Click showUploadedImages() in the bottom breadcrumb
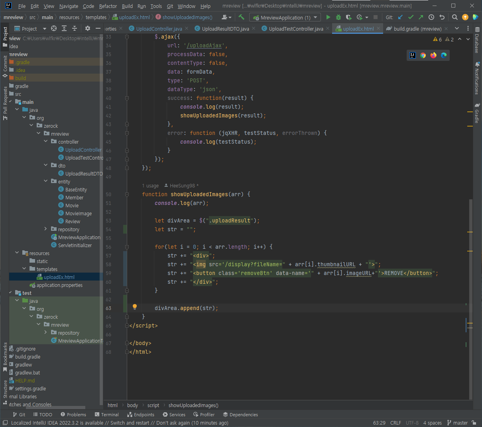482x427 pixels. 193,405
